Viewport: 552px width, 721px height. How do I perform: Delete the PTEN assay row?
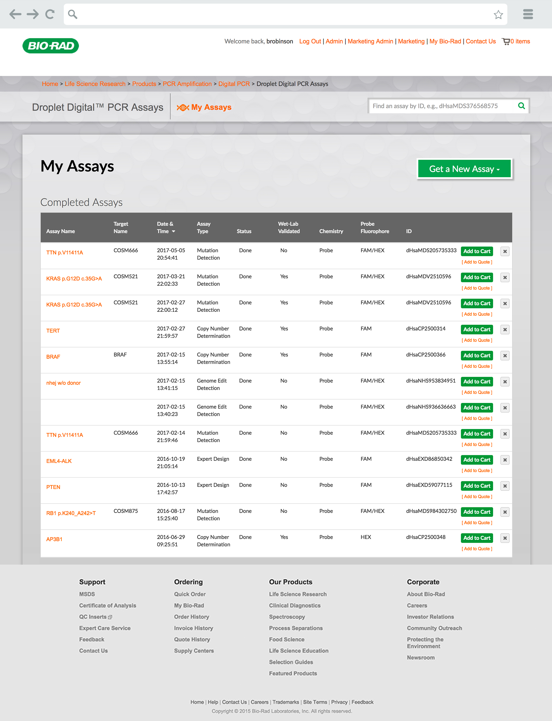click(x=505, y=486)
